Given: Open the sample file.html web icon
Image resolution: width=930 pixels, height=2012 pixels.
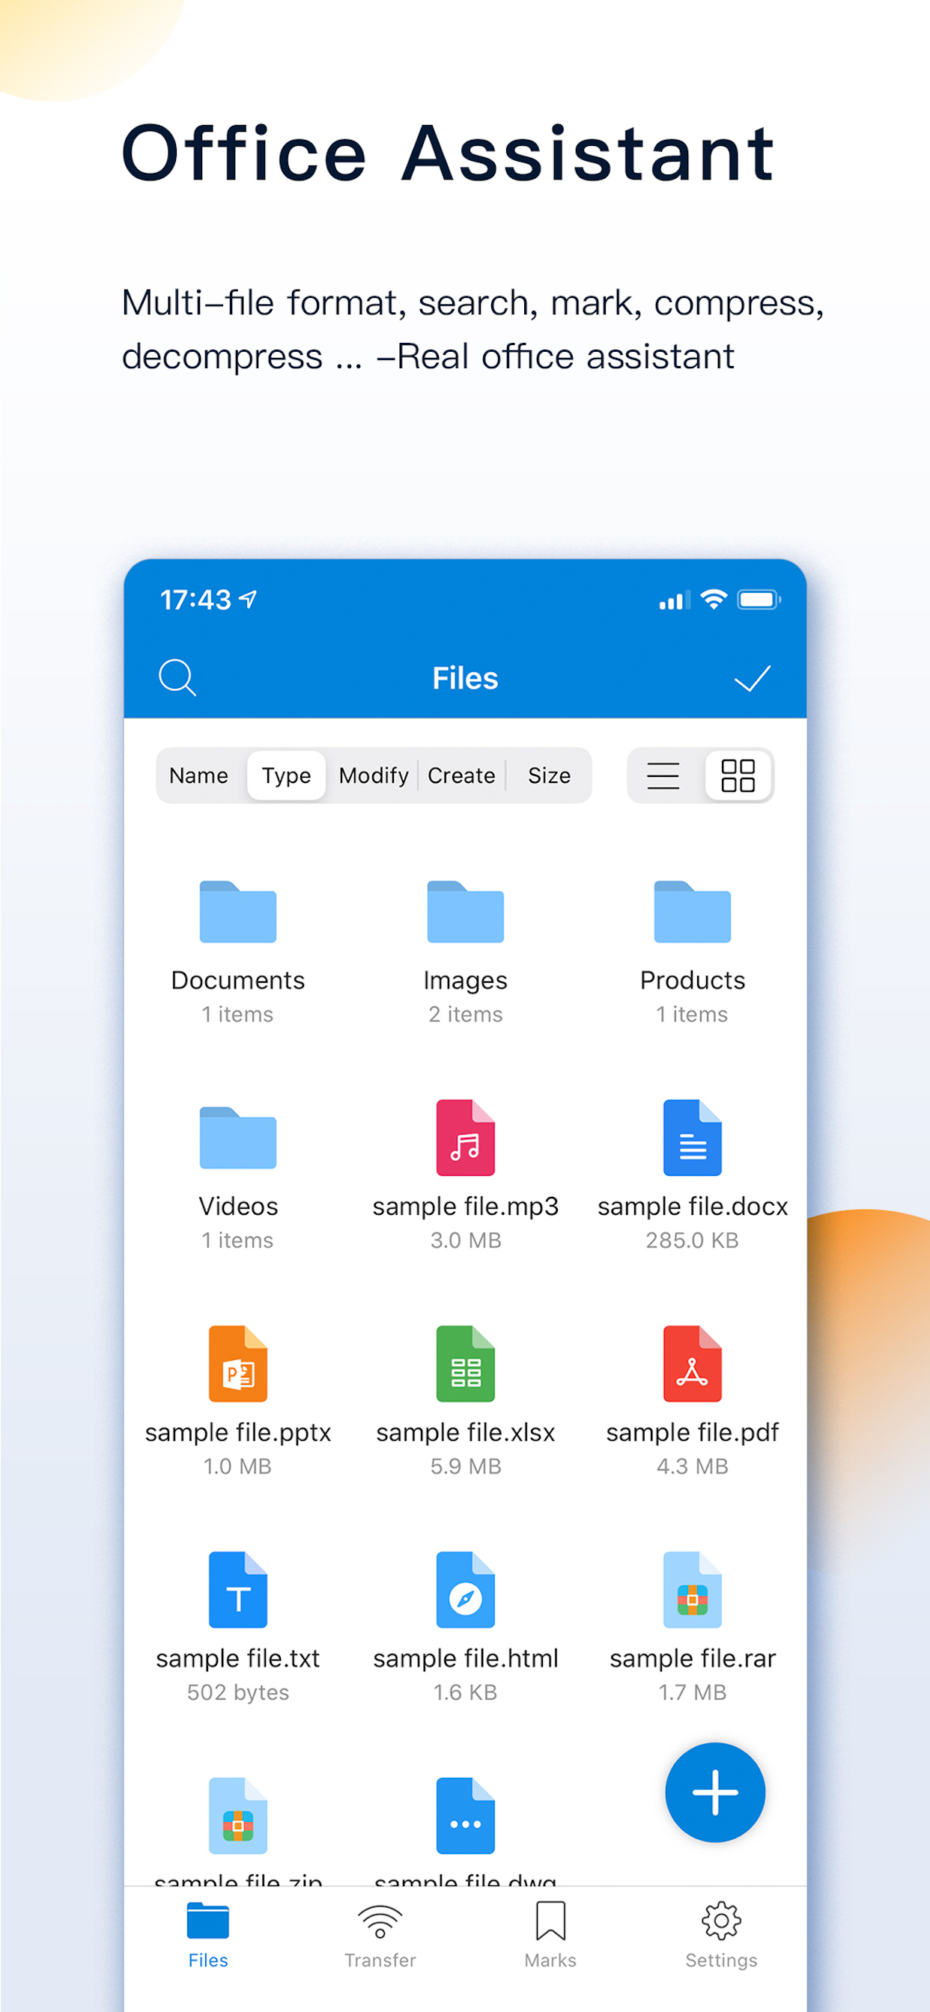Looking at the screenshot, I should pyautogui.click(x=465, y=1589).
